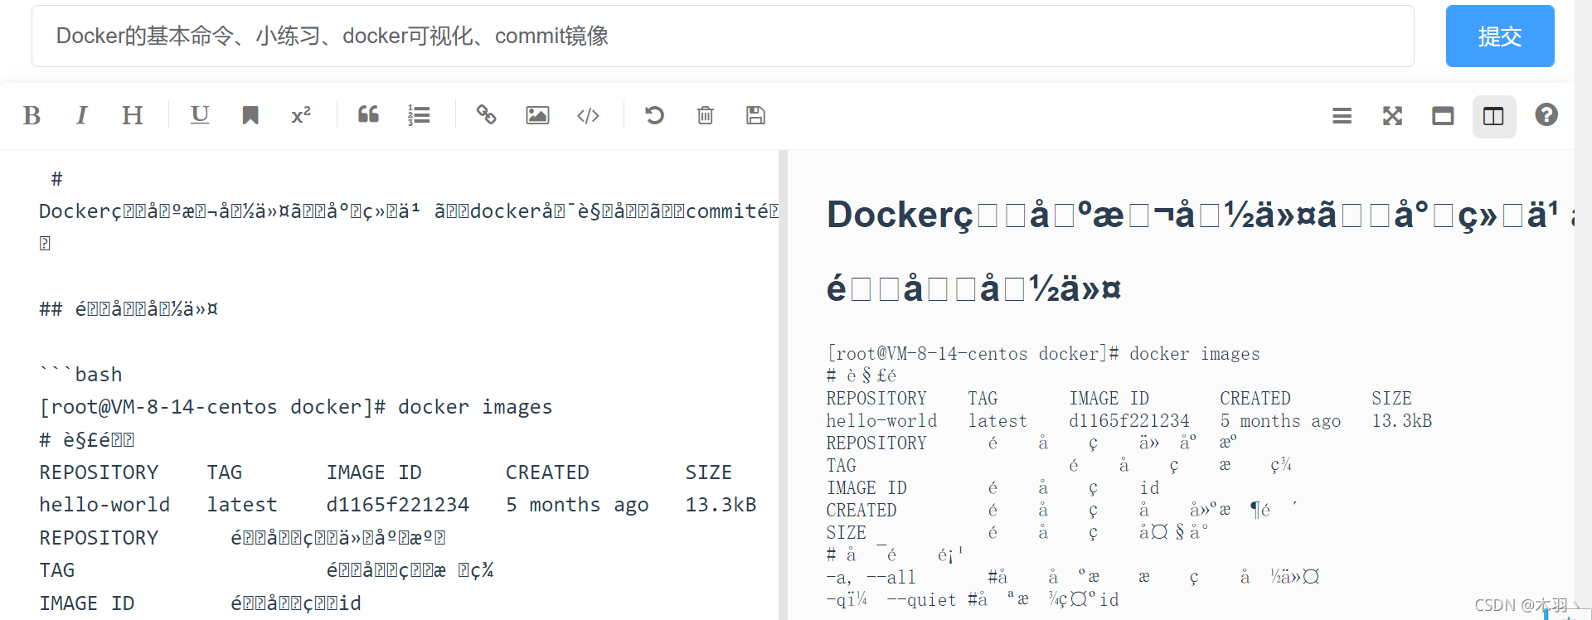Open the navigation menu lines icon

click(x=1342, y=115)
